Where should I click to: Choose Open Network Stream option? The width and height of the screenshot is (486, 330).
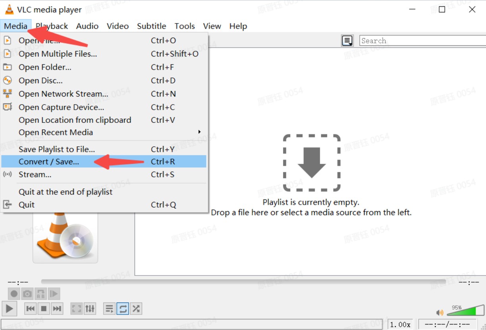click(x=63, y=94)
